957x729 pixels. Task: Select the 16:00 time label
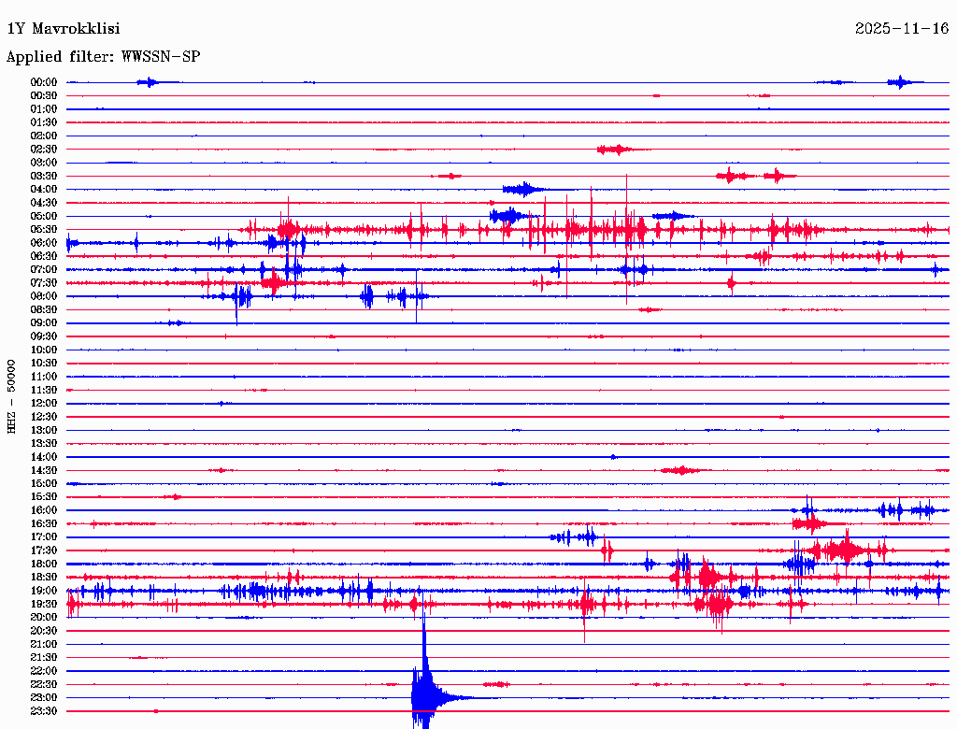(x=44, y=511)
